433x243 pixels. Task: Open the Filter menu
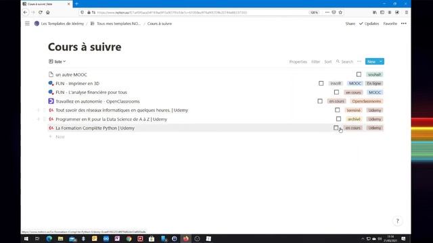pos(315,61)
